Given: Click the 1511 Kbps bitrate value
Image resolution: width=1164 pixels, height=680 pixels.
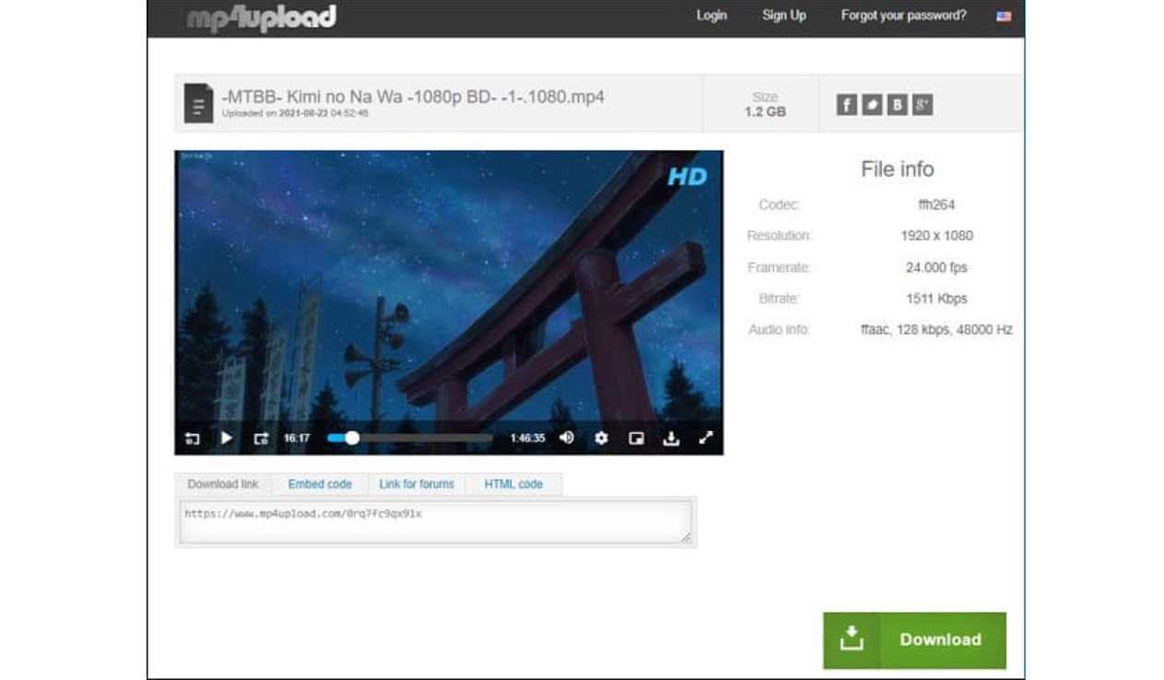Looking at the screenshot, I should [x=936, y=299].
